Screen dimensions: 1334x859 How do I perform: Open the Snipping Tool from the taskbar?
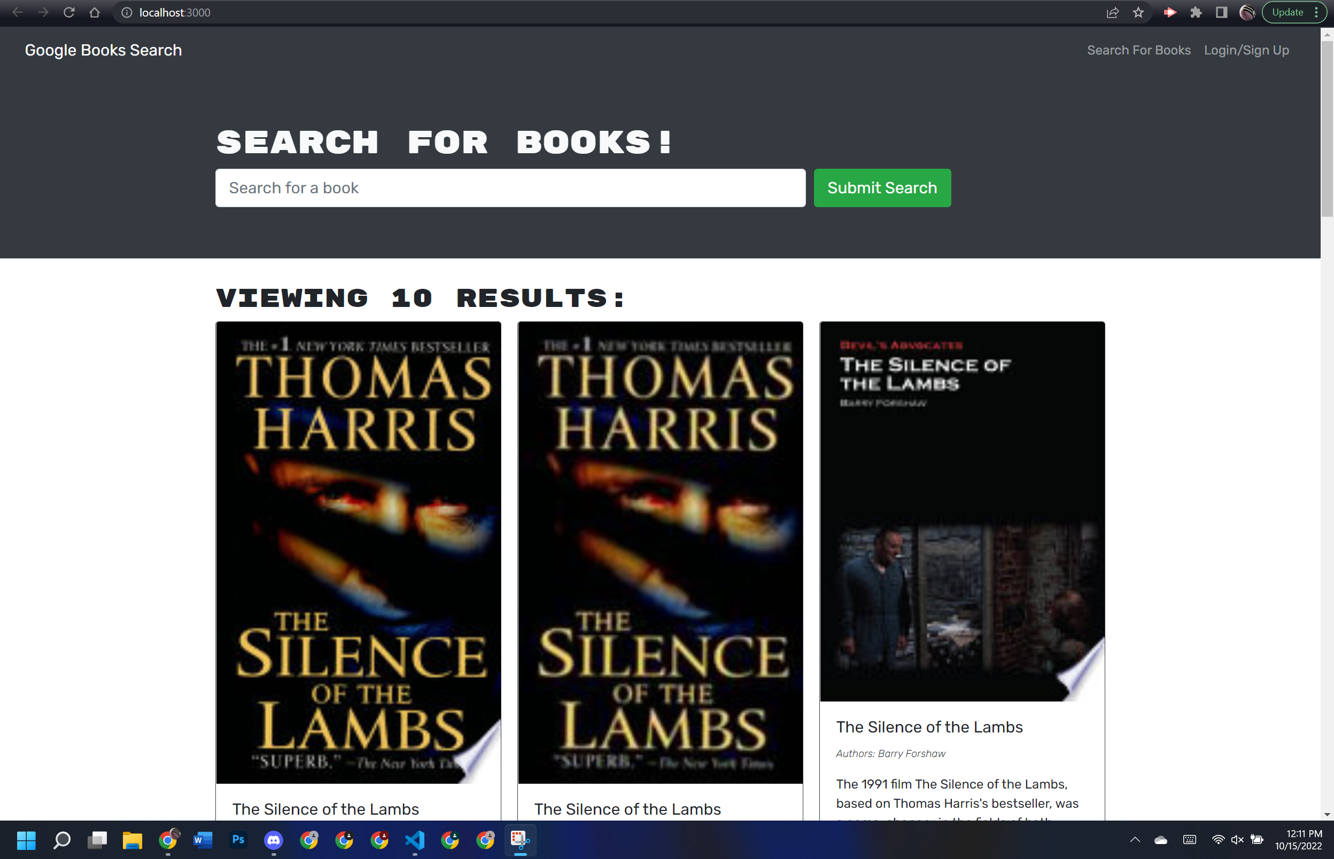point(519,840)
